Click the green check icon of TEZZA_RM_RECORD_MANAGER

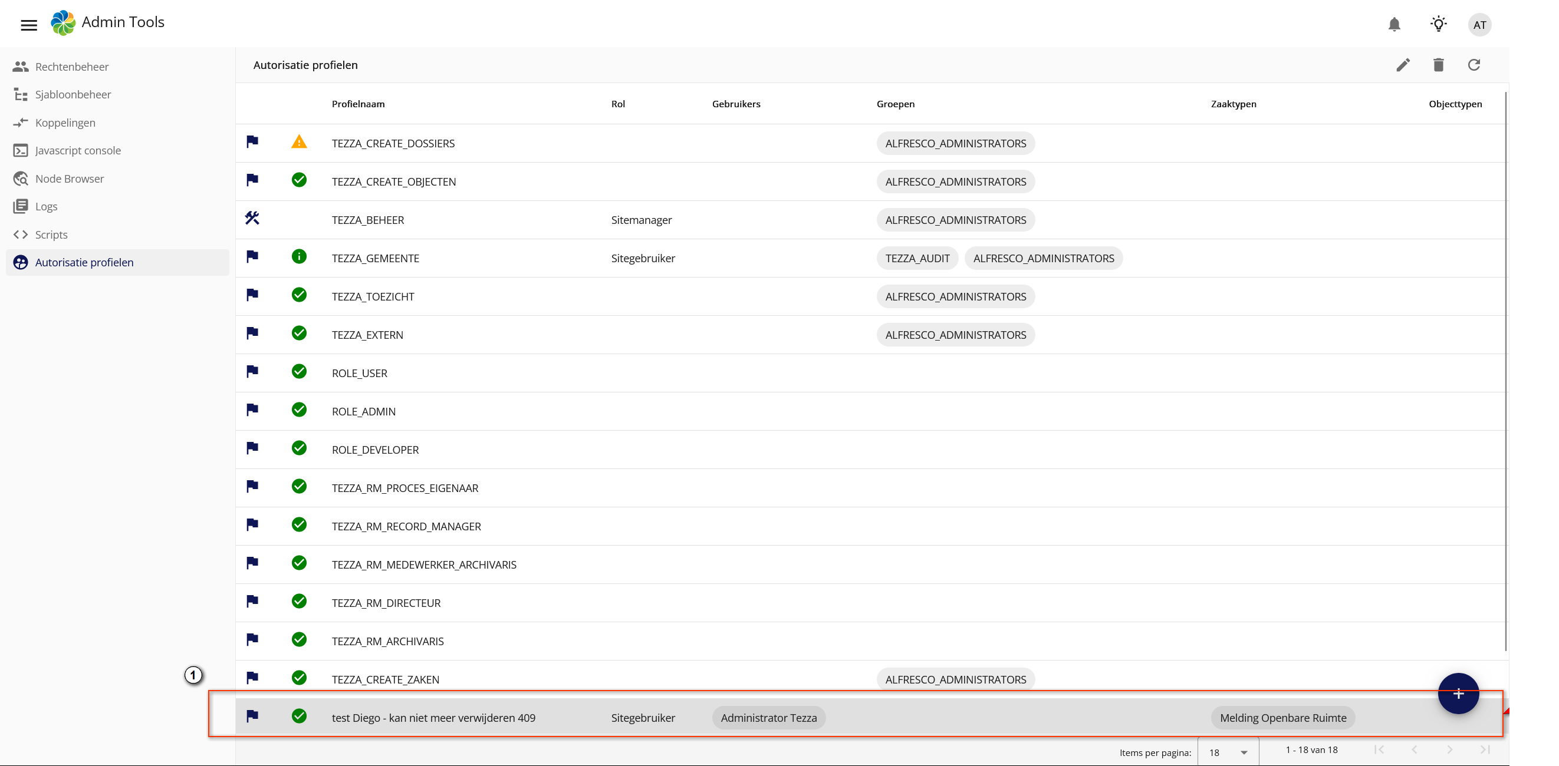click(x=299, y=525)
